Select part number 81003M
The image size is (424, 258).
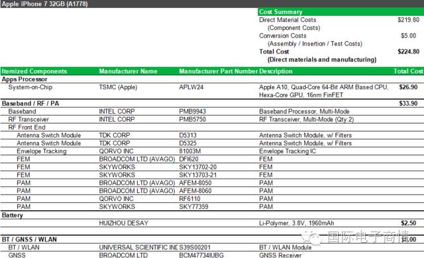[x=190, y=151]
